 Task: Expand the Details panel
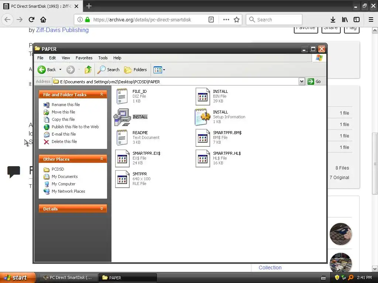102,209
